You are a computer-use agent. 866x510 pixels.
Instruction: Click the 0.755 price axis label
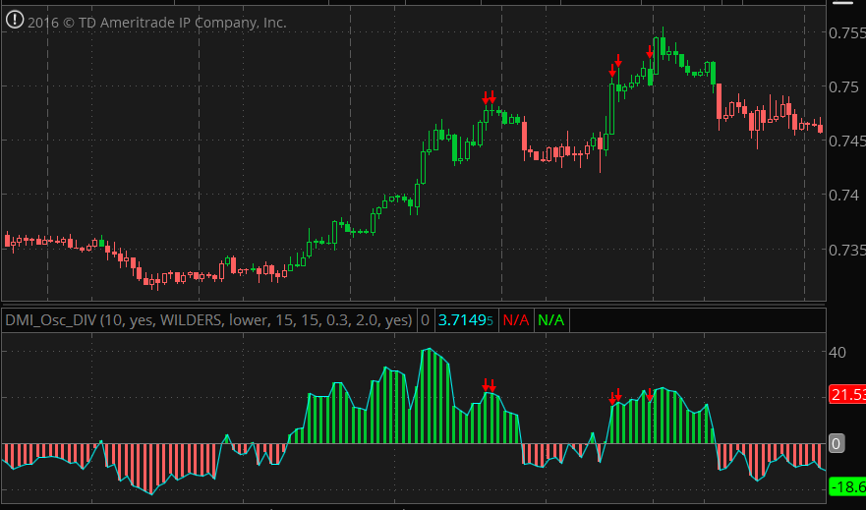point(846,33)
